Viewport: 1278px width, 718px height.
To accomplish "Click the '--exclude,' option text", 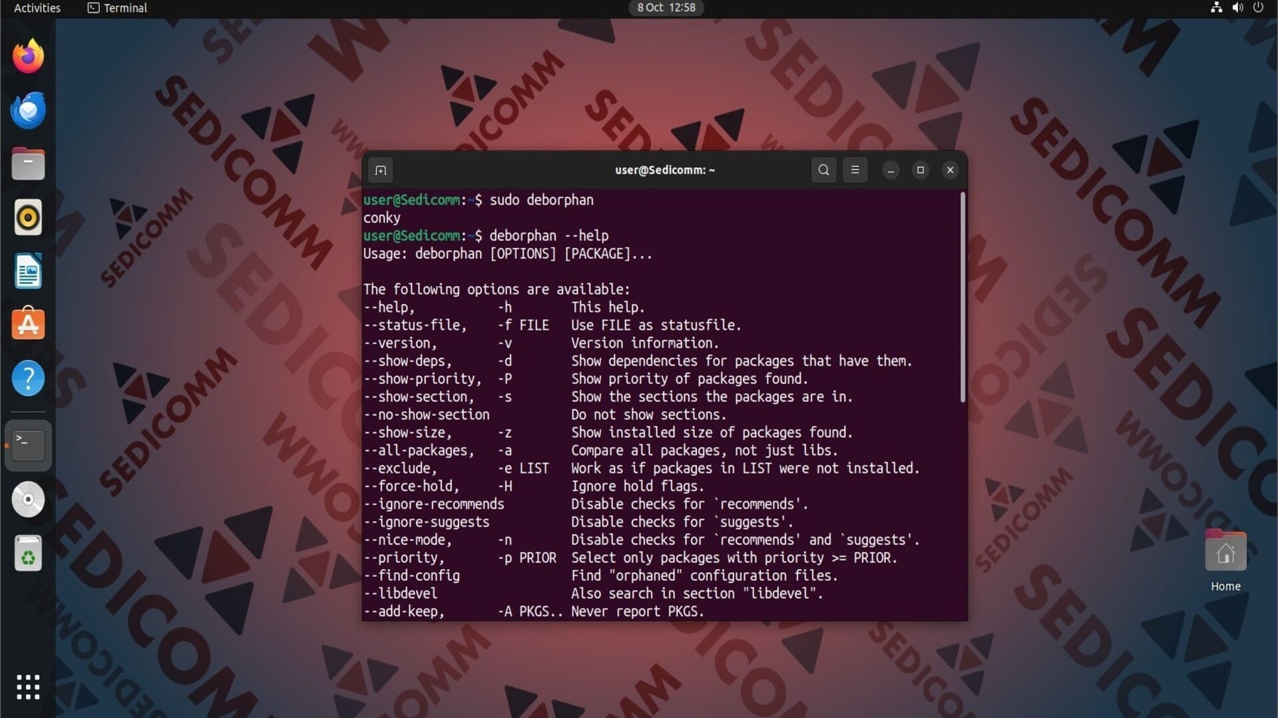I will click(400, 469).
